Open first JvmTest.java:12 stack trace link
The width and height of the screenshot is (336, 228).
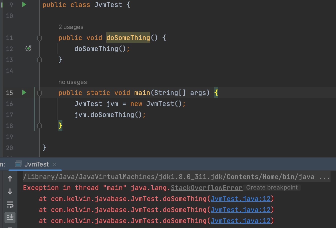(x=241, y=199)
